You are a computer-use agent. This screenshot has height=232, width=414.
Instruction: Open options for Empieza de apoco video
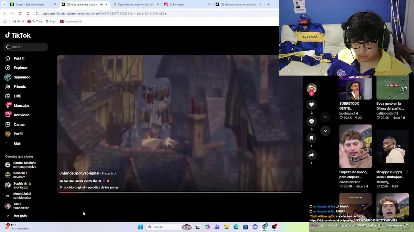(370, 172)
